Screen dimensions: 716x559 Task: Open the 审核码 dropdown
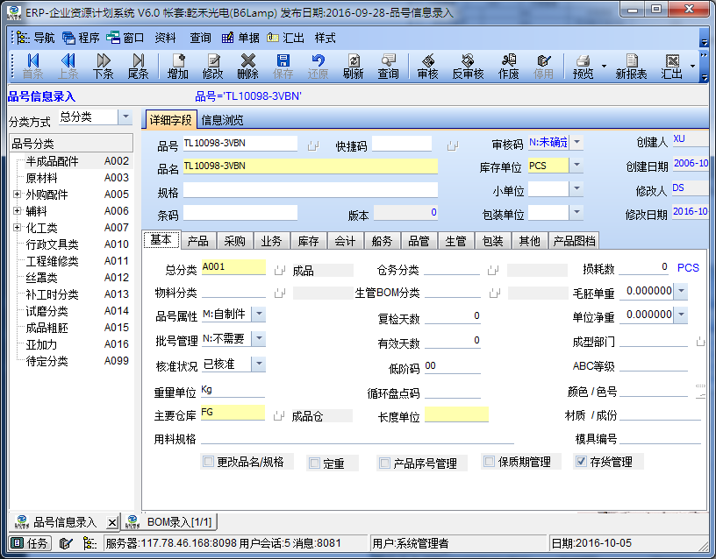click(x=576, y=142)
